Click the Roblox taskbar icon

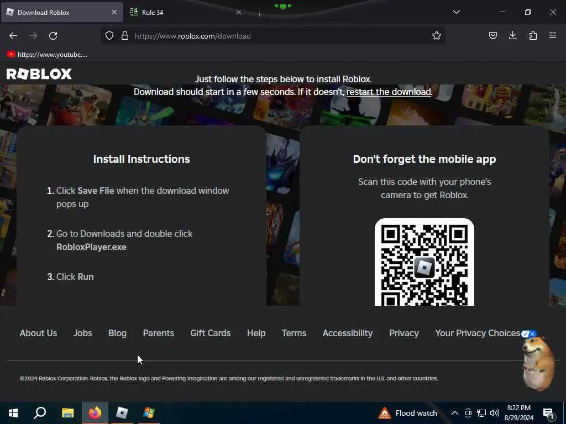coord(122,413)
